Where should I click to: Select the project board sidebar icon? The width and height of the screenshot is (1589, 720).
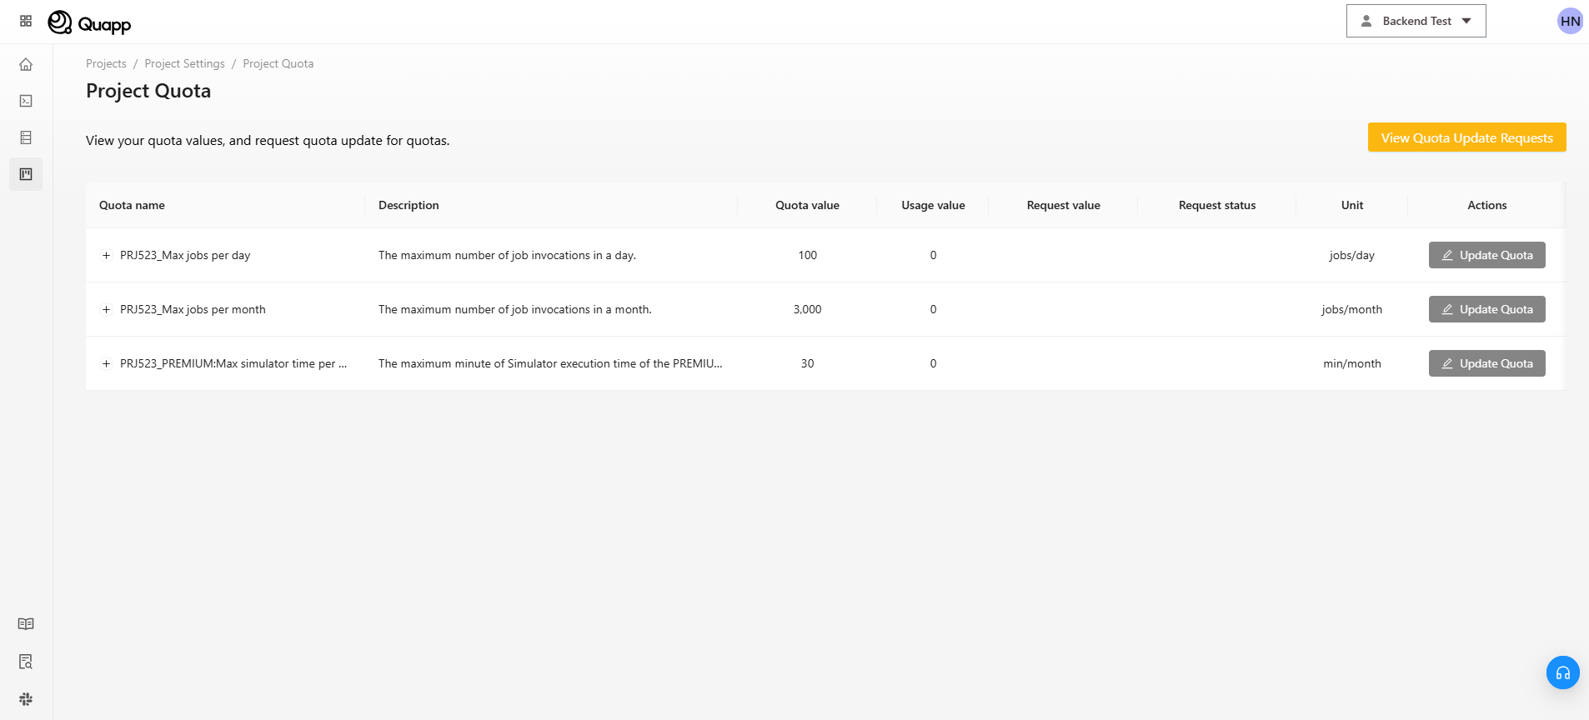(x=26, y=174)
